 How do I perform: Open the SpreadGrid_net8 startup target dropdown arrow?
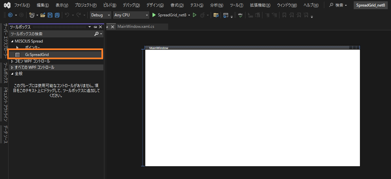pos(189,15)
